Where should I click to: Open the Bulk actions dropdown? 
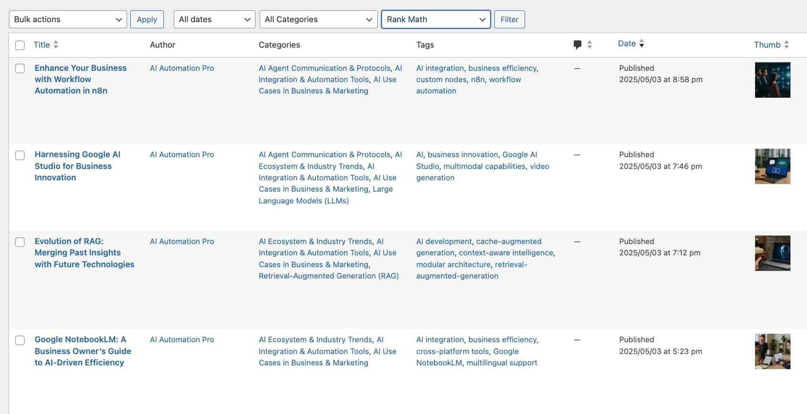(68, 19)
